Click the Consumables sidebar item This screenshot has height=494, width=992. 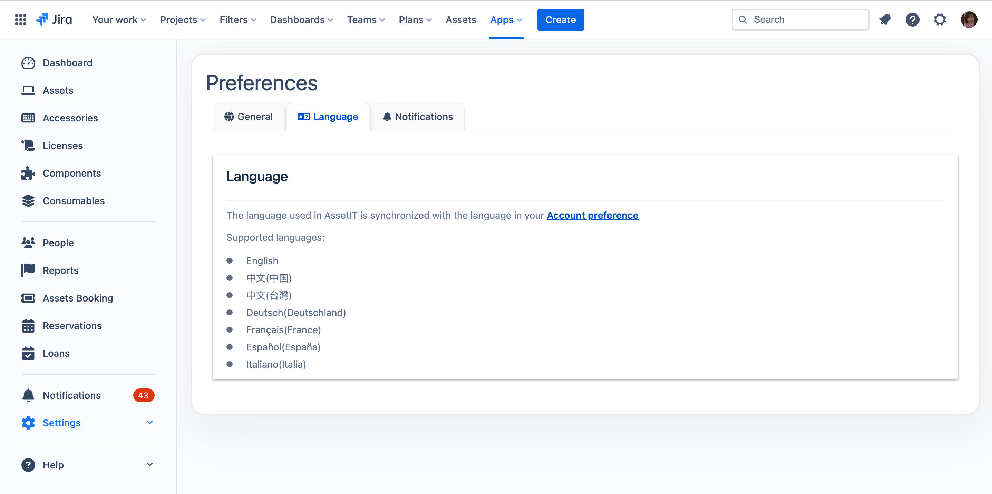(74, 200)
